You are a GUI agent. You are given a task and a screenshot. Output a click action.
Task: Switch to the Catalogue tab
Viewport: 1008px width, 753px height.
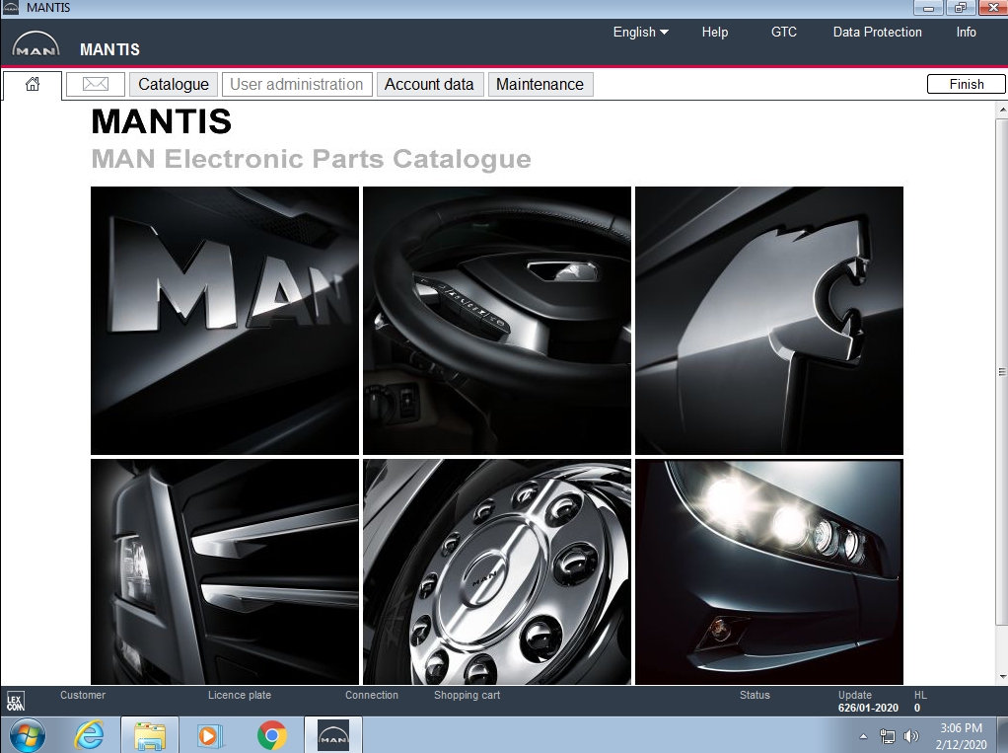click(x=173, y=84)
